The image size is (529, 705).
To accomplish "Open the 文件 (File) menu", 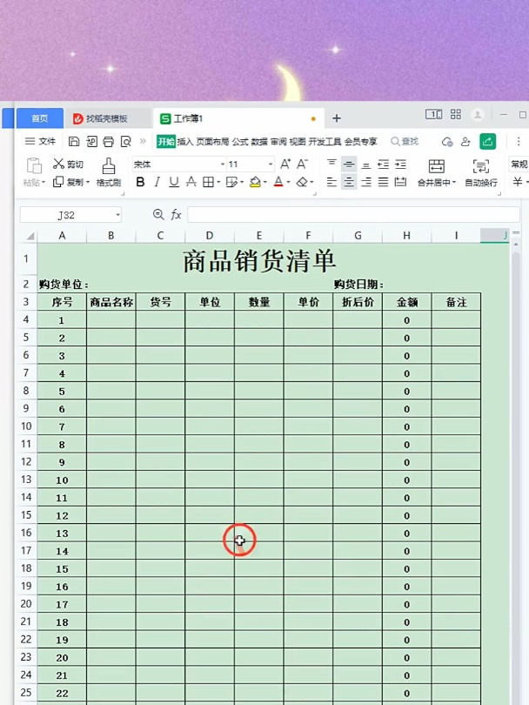I will click(40, 141).
